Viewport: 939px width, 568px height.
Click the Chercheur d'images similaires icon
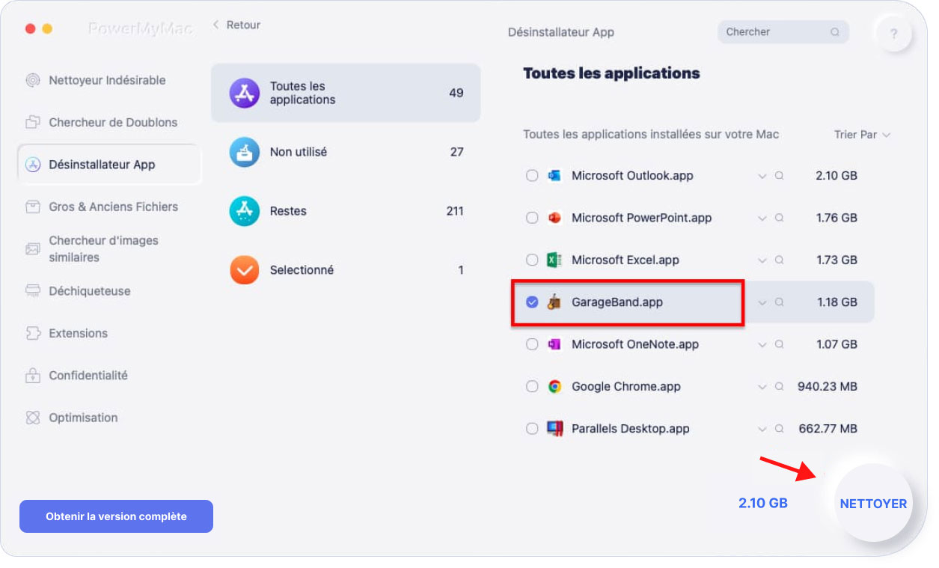click(33, 248)
